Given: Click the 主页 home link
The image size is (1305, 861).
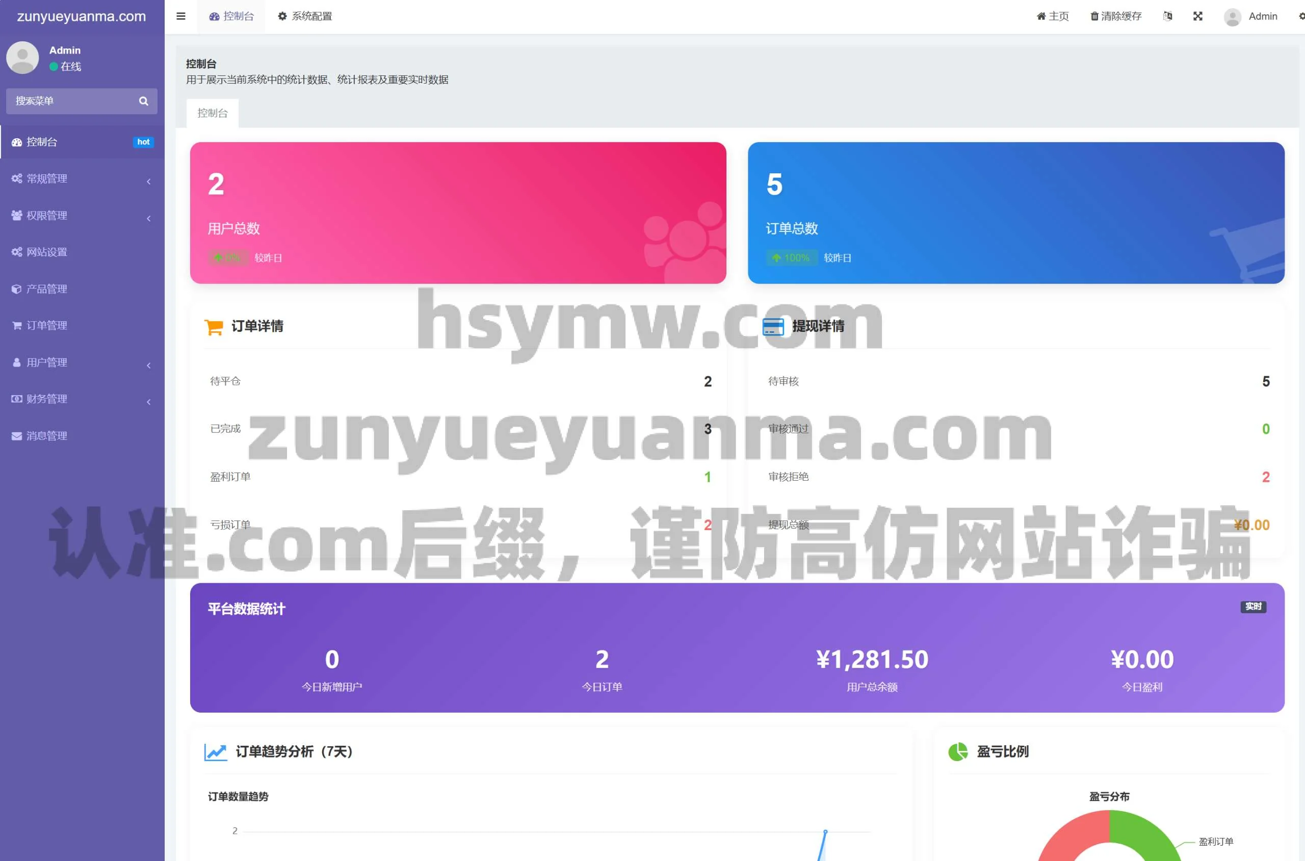Looking at the screenshot, I should point(1053,16).
